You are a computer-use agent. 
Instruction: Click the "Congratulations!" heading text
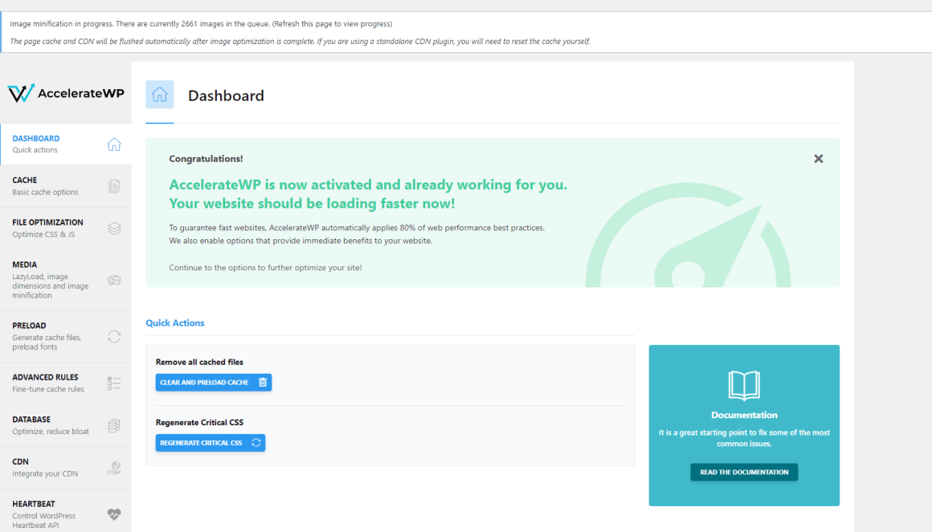[x=206, y=159]
